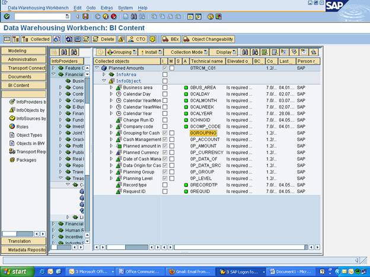Screen dimensions: 370x277
Task: Click the Save floppy disk icon
Action: point(85,17)
